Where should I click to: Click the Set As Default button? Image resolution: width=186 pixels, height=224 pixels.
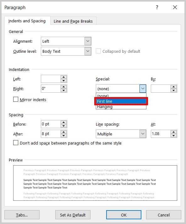73,215
